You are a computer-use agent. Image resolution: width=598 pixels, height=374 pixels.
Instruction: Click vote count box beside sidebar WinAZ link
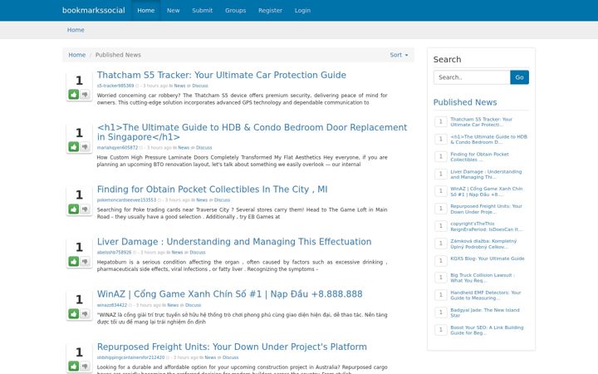point(441,191)
